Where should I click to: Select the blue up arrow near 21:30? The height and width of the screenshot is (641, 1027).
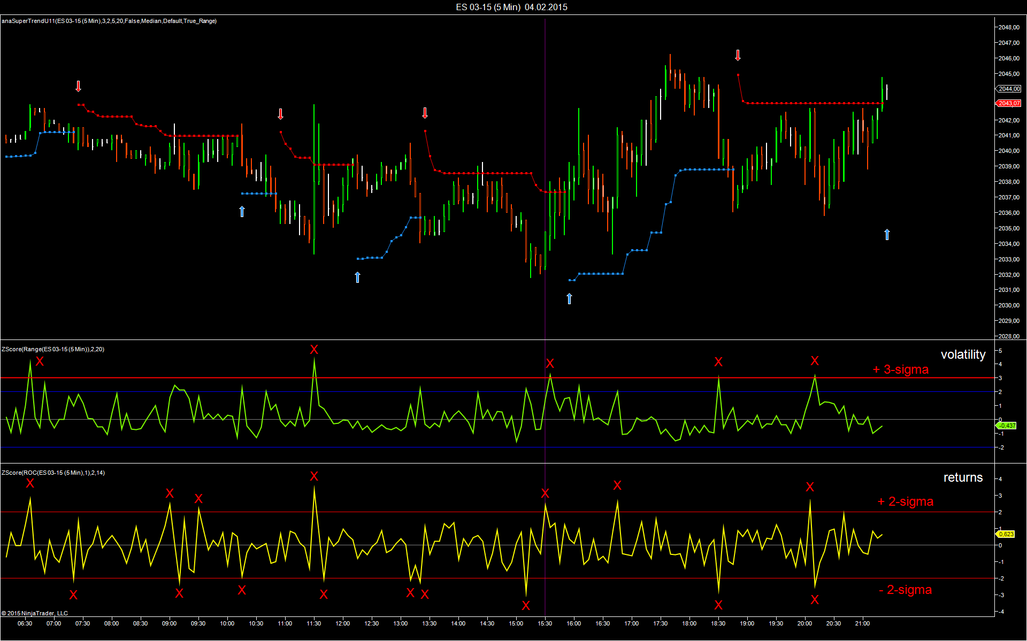point(887,234)
